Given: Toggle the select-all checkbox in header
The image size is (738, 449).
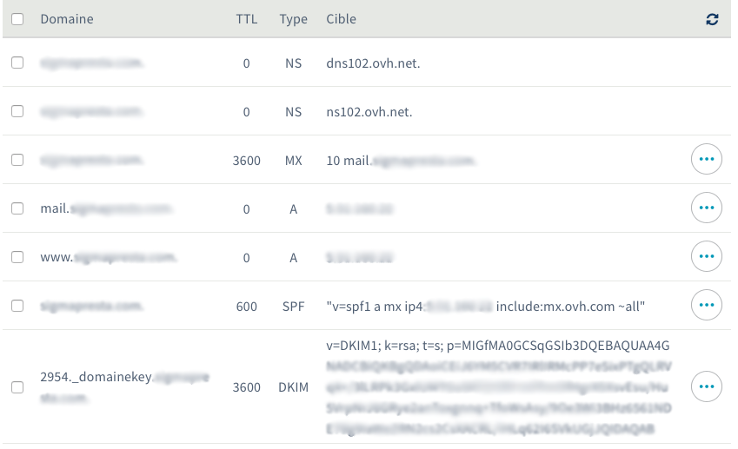Looking at the screenshot, I should click(17, 19).
